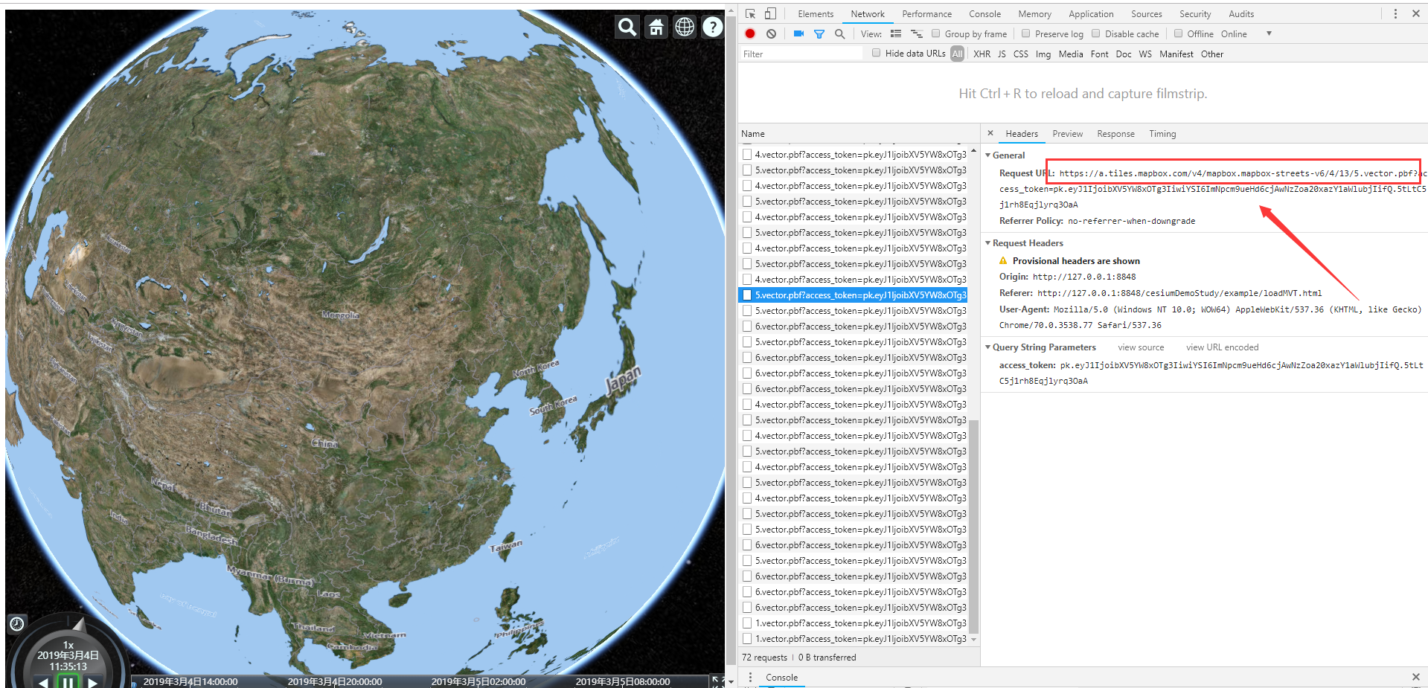Stop recording network log
The height and width of the screenshot is (688, 1428).
coord(750,33)
